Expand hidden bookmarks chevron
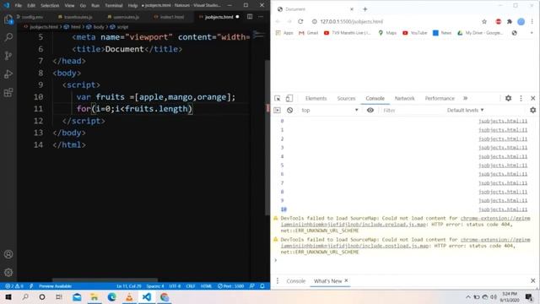This screenshot has height=304, width=540. (x=532, y=33)
